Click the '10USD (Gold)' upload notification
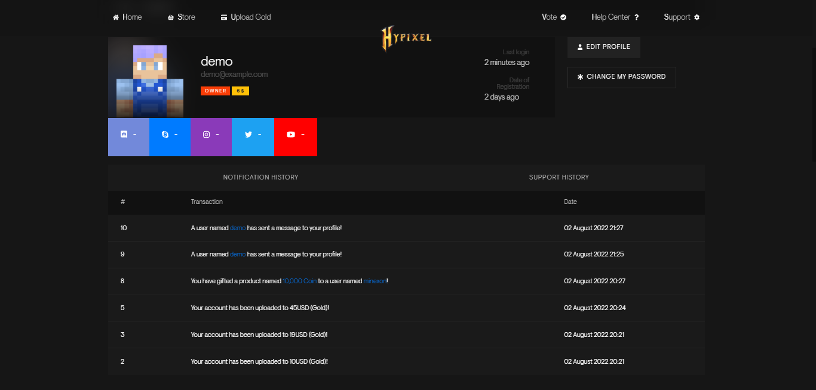The image size is (816, 390). pyautogui.click(x=259, y=362)
